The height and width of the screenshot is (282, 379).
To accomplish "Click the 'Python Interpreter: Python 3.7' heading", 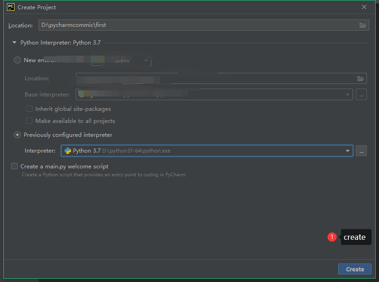I will tap(60, 43).
